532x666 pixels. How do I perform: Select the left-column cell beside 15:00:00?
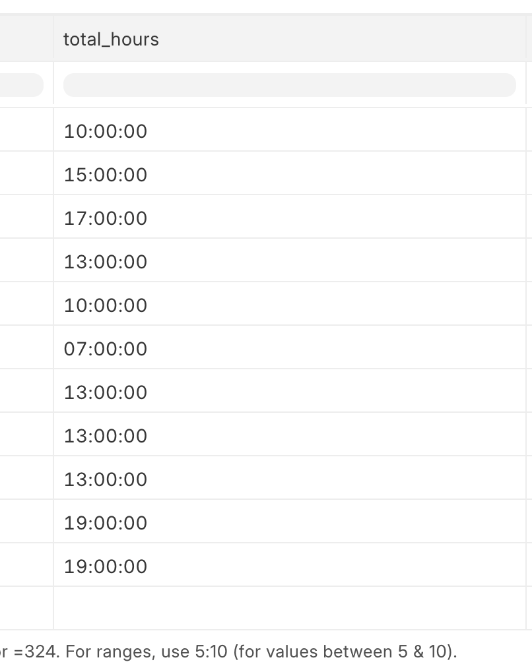[26, 173]
